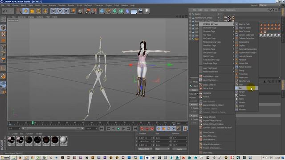This screenshot has height=160, width=285.
Task: Click Group Objects in context menu
Action: 217,117
